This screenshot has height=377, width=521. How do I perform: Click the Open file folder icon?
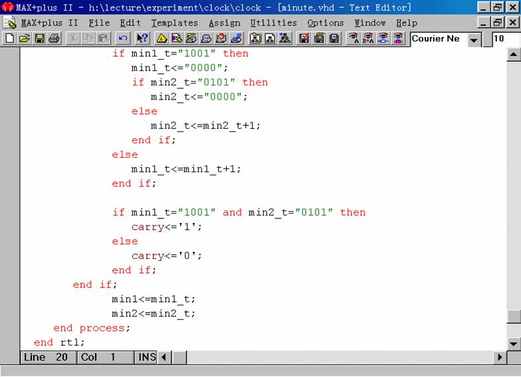(25, 38)
